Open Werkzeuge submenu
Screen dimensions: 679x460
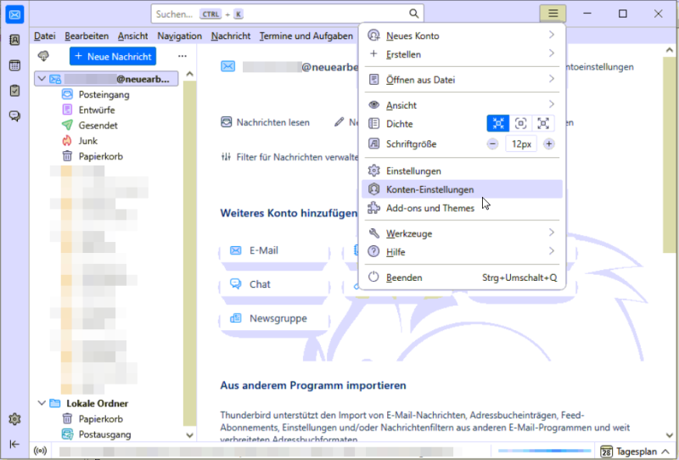tap(462, 233)
